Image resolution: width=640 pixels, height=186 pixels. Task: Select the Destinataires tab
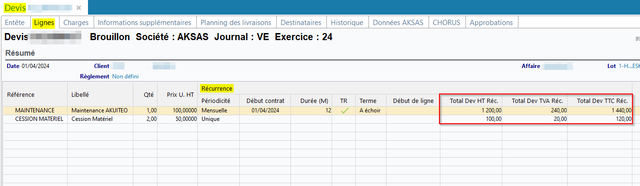coord(301,22)
